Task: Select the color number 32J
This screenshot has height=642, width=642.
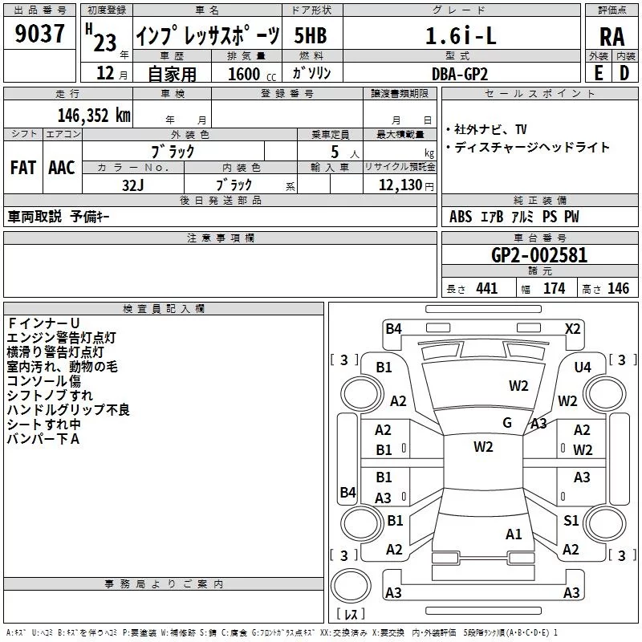Action: (132, 185)
